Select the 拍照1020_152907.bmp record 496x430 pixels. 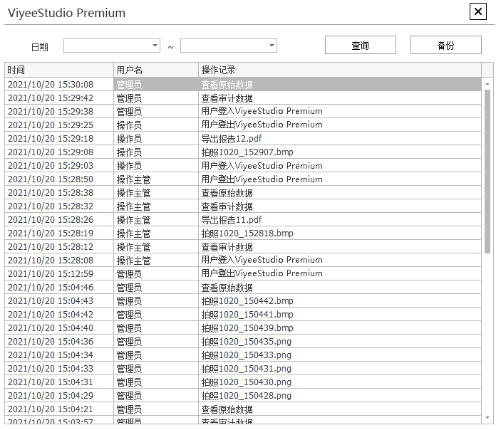click(x=247, y=152)
